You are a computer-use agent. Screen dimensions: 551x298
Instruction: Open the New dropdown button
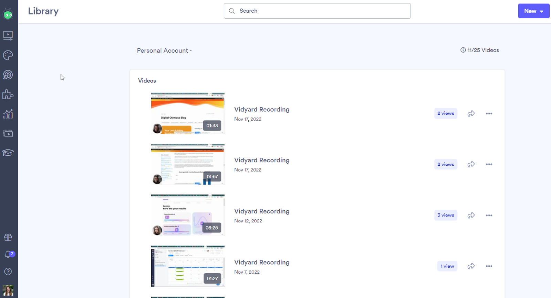click(x=534, y=11)
